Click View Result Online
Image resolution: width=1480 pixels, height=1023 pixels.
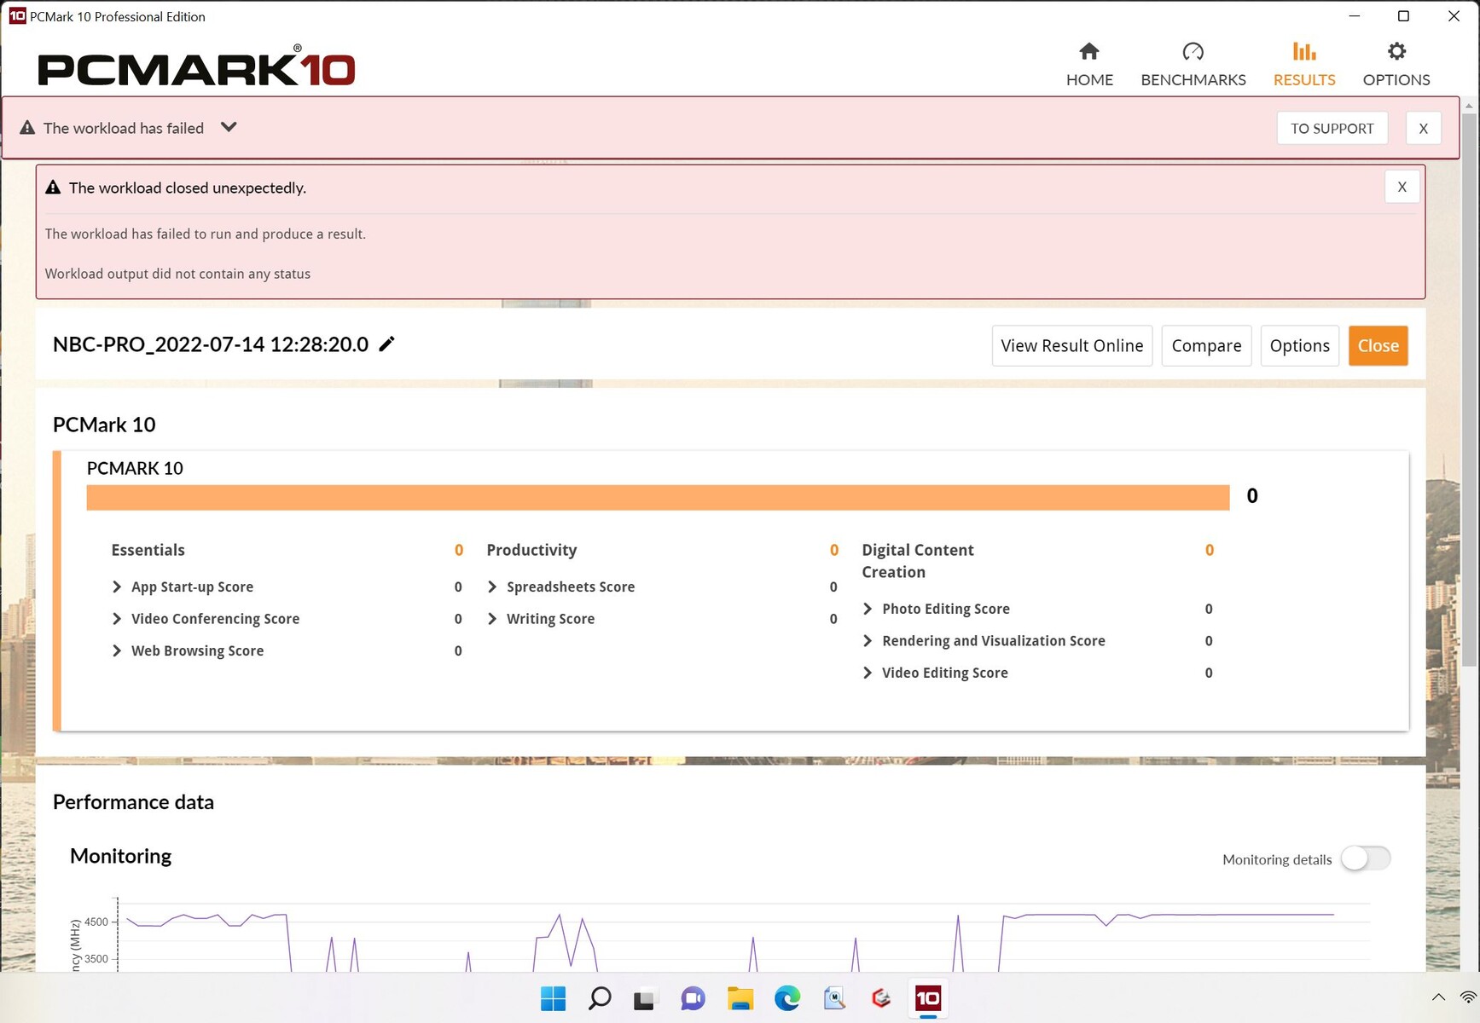1071,345
